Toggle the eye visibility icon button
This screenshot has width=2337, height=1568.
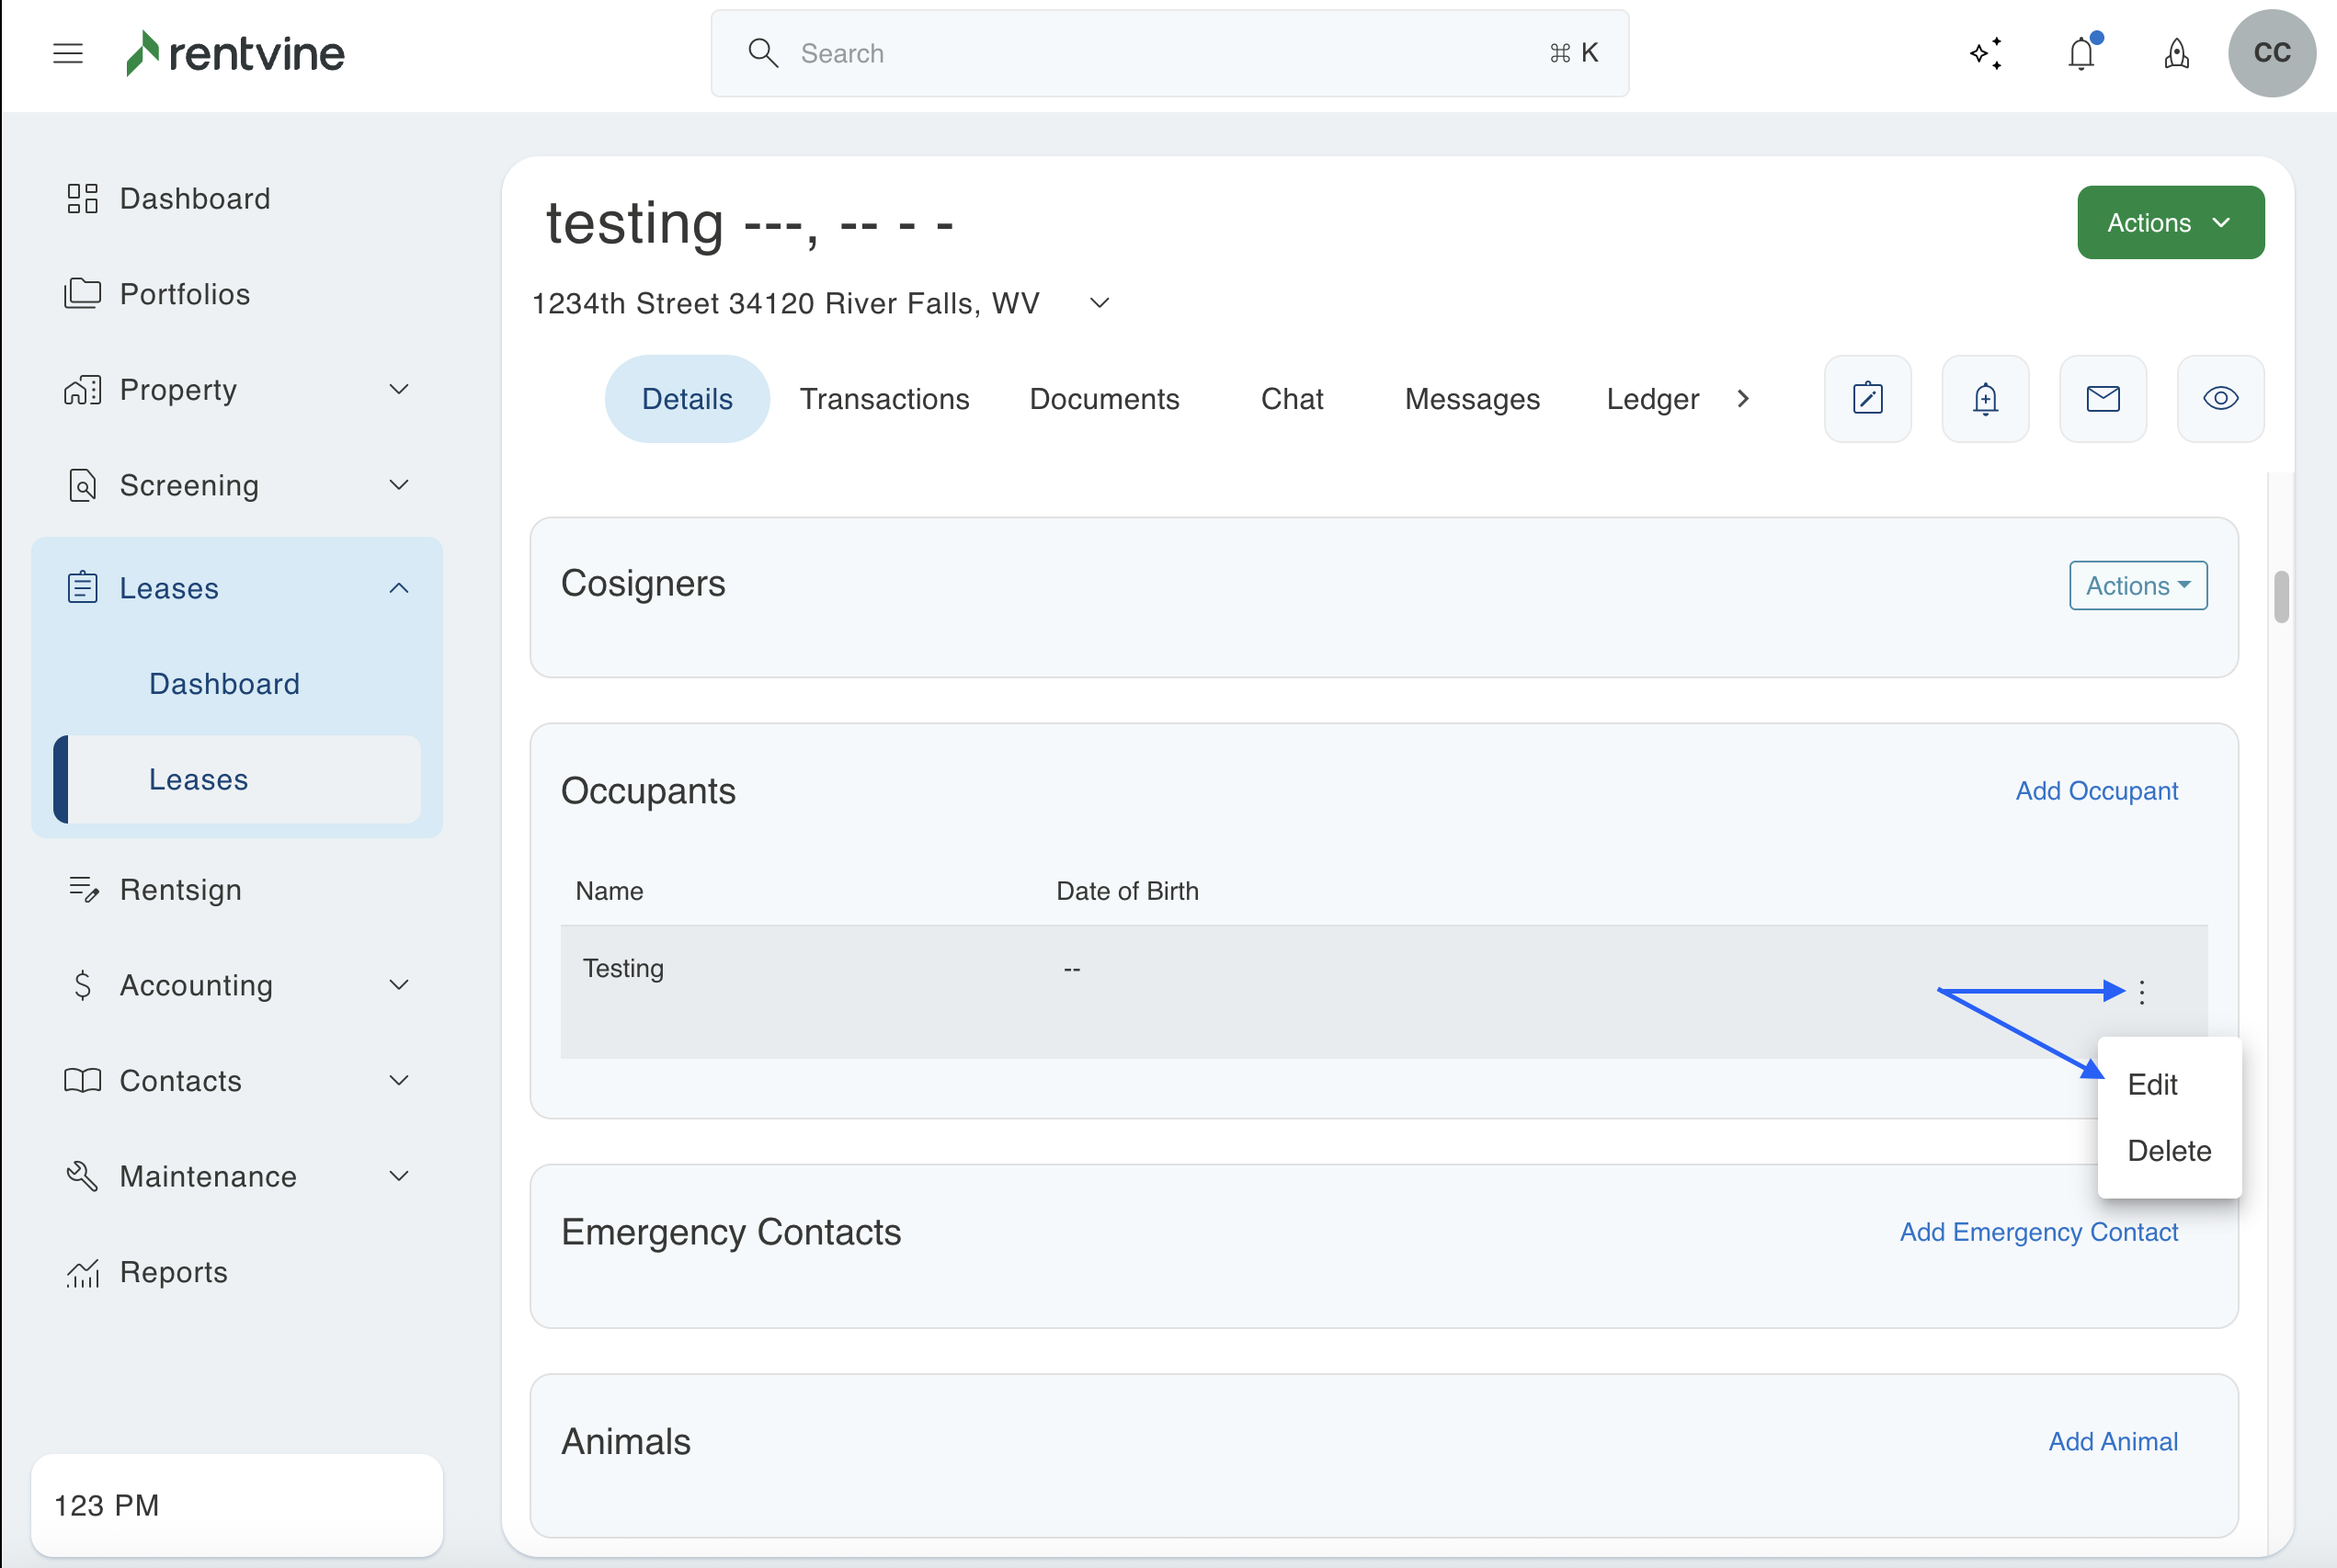tap(2220, 399)
